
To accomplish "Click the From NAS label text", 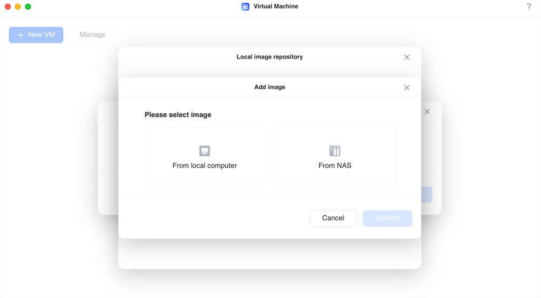I will 335,165.
